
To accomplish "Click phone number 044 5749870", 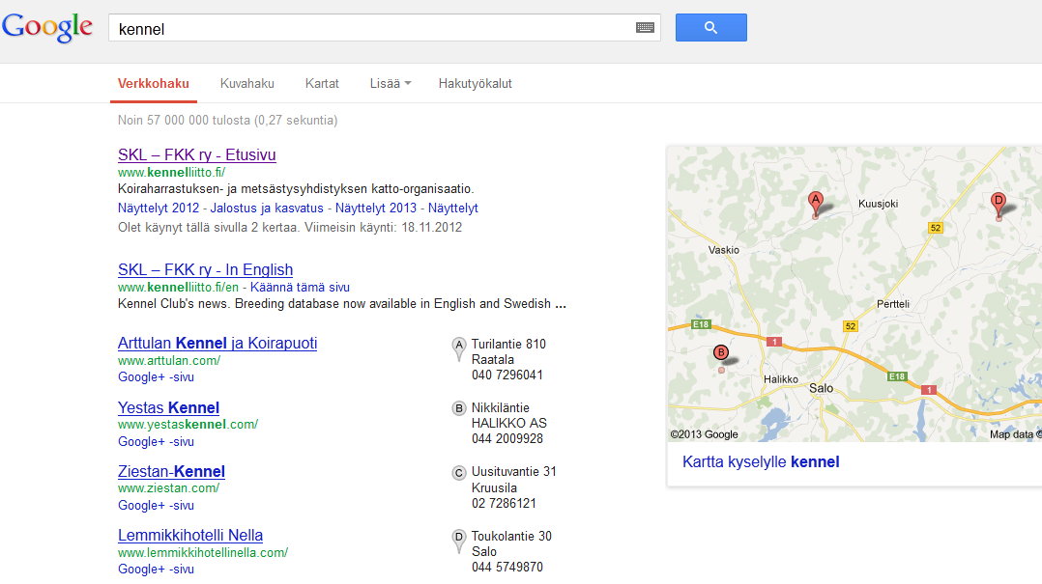I will pyautogui.click(x=507, y=567).
